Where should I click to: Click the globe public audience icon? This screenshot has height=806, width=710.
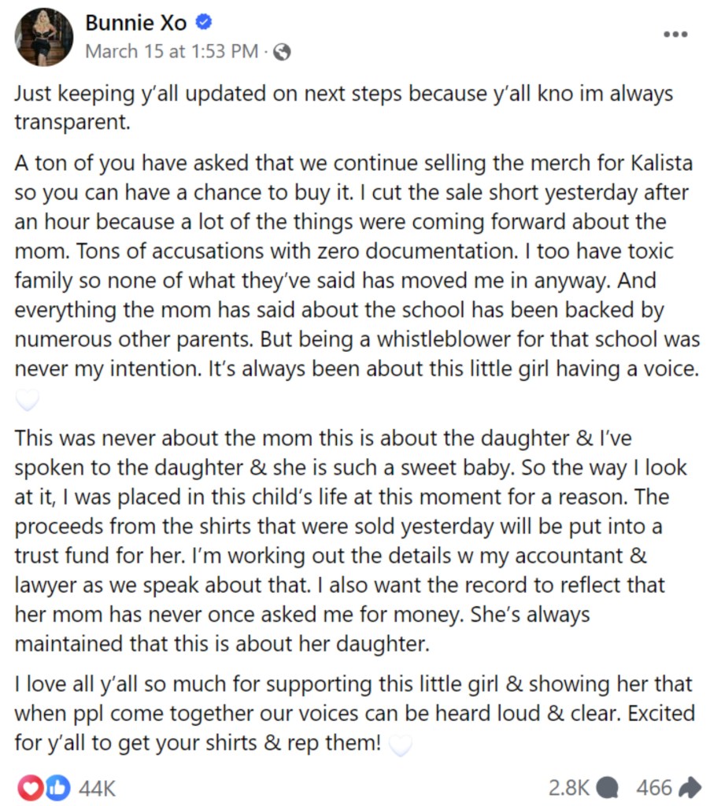(282, 52)
